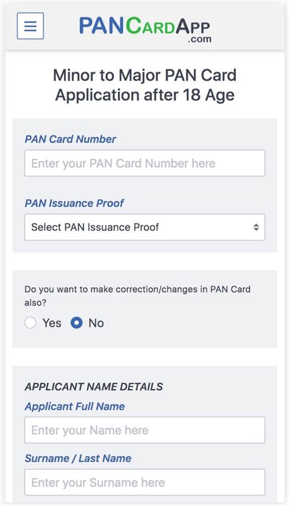Click the correction/changes question text
289x506 pixels.
point(138,295)
